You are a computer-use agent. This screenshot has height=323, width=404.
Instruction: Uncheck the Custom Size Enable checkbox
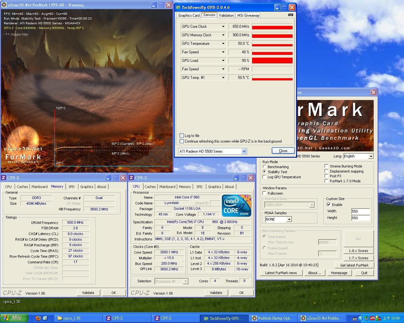(x=329, y=204)
